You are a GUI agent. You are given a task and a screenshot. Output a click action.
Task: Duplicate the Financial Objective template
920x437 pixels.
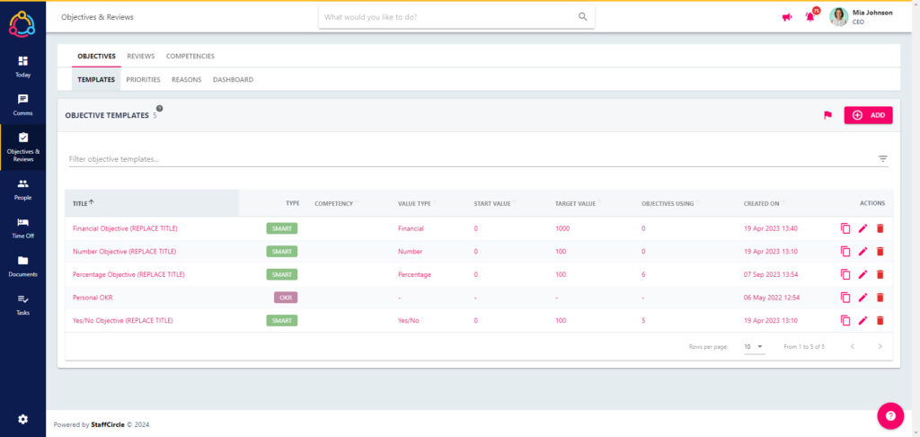(x=845, y=228)
